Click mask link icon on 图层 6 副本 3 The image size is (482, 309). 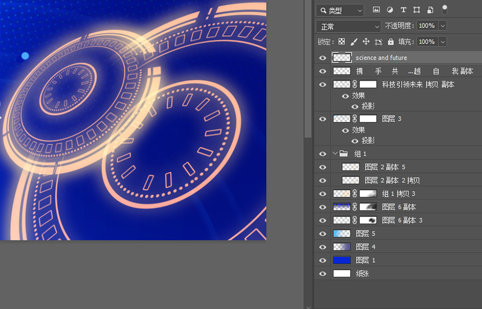(355, 220)
